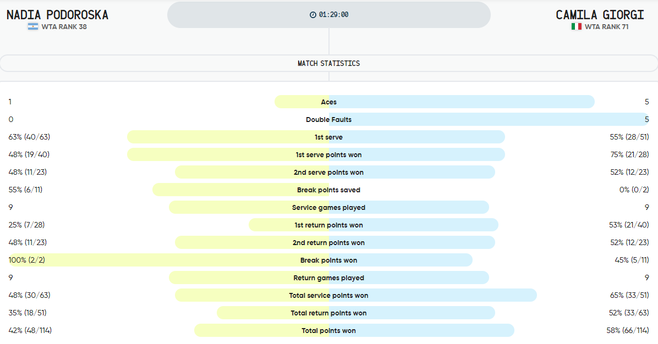Viewport: 658px width, 344px height.
Task: Click the Aces stat bar
Action: tap(434, 102)
